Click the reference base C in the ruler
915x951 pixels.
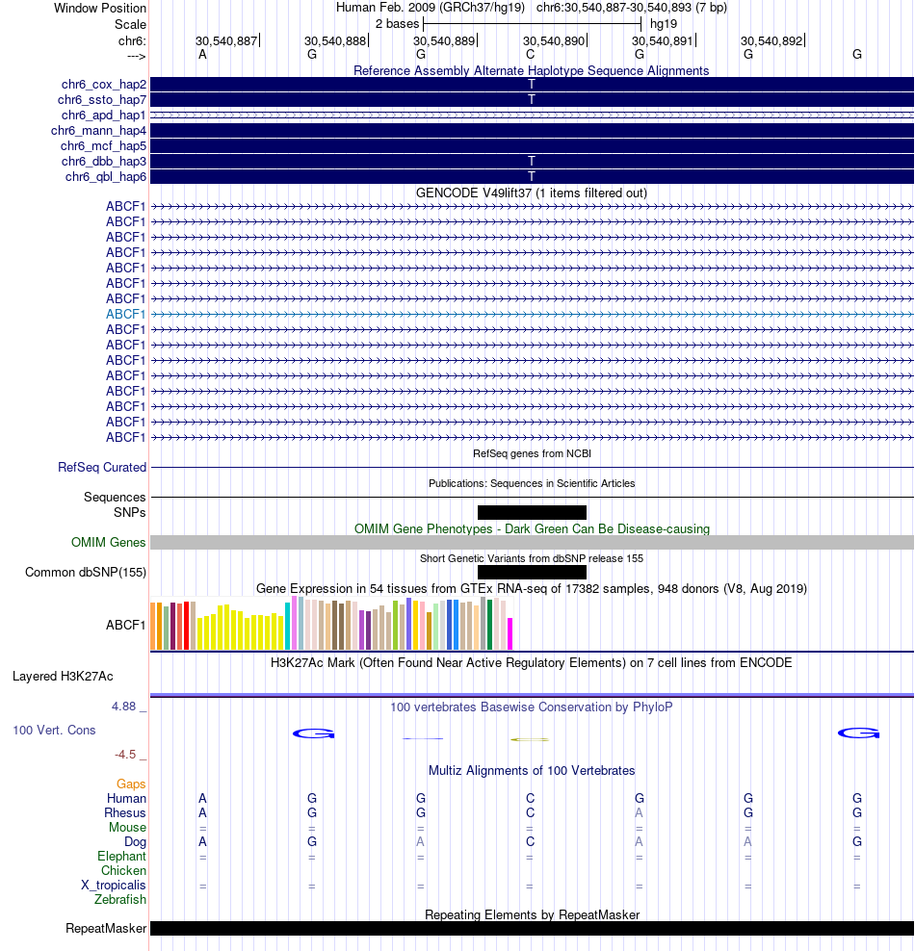[531, 55]
